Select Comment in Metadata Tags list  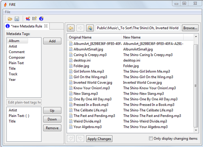point(17,52)
